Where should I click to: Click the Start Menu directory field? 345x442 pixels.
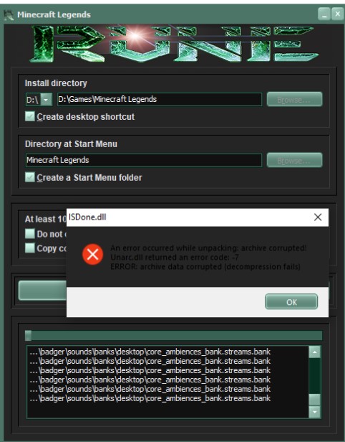click(x=144, y=160)
